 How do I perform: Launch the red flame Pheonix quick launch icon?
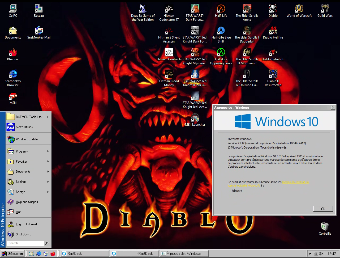(53, 253)
